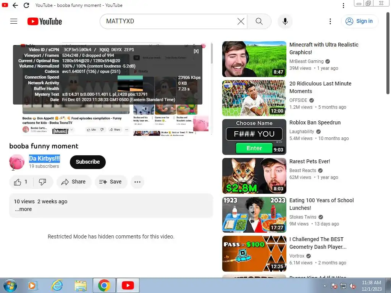Screen dimensions: 391x293
Task: Subscribe to Da Kirbys!!! channel
Action: coord(88,162)
